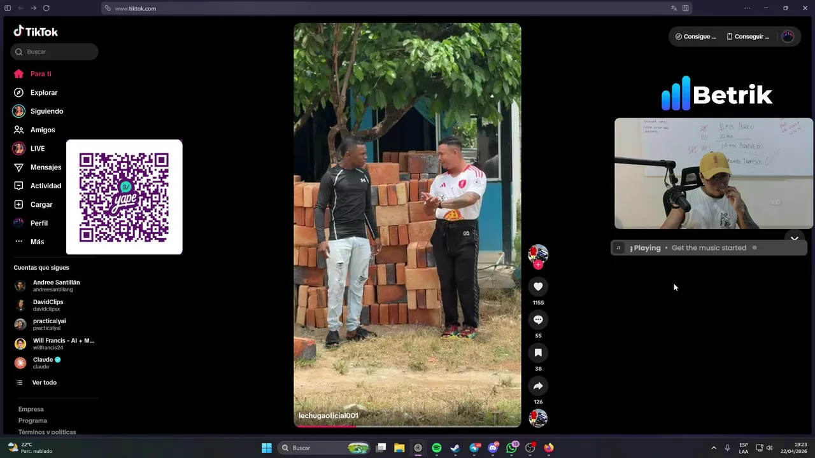Click the taskbar Buscar search box
The image size is (815, 458).
pyautogui.click(x=325, y=448)
